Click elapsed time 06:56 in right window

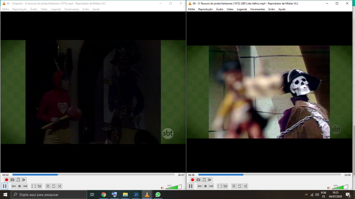tap(191, 175)
